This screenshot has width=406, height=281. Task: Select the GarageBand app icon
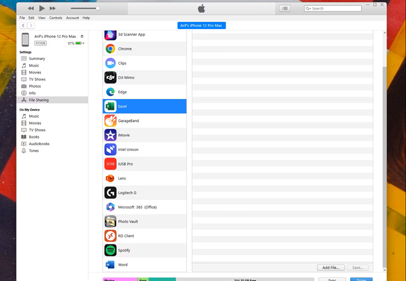110,121
